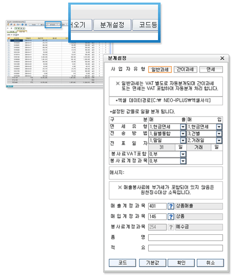
Task: Select 일반과세 business type
Action: (160, 69)
